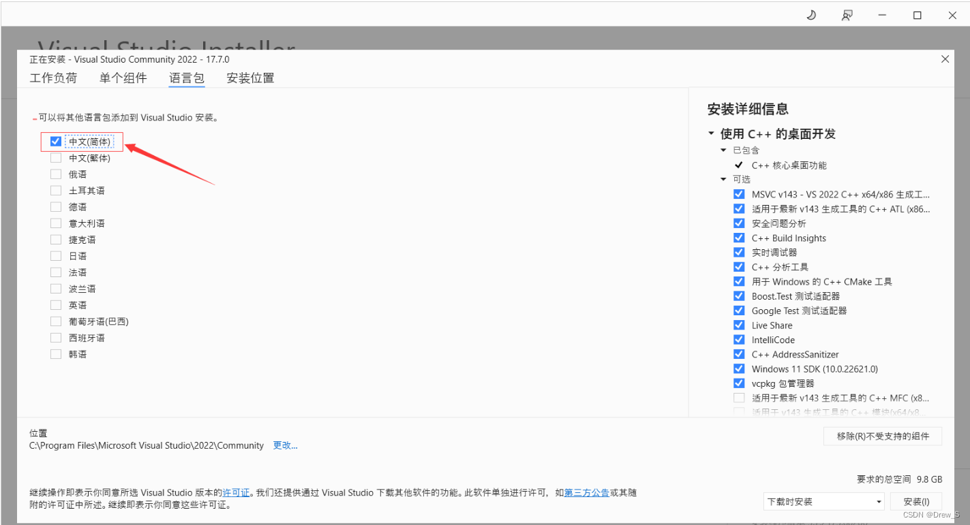Uncheck the 中文(简体) language pack
This screenshot has height=525, width=970.
pos(56,142)
